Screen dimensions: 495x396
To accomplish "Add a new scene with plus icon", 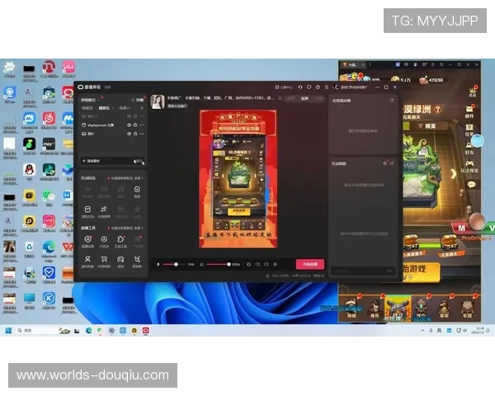I will point(141,108).
